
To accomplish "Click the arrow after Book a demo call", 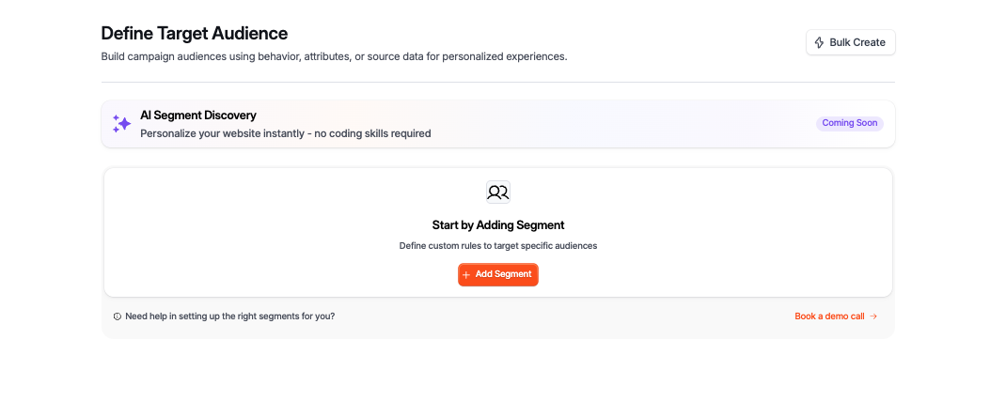I will 873,316.
